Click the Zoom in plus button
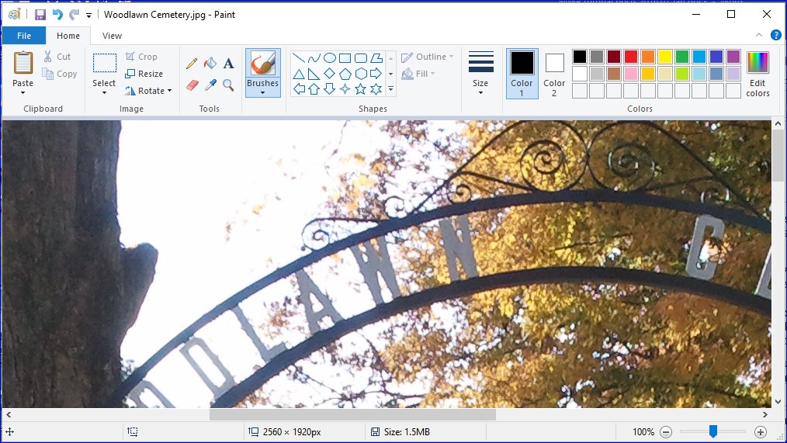 pyautogui.click(x=761, y=431)
